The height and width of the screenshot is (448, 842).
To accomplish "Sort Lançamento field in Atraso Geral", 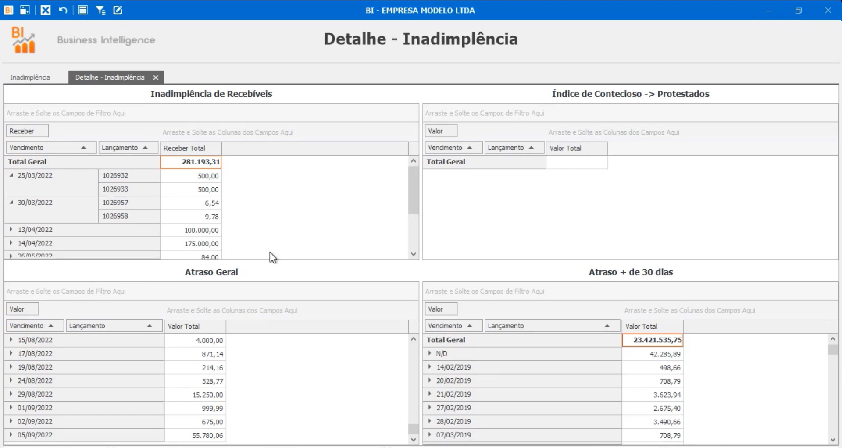I will [114, 326].
